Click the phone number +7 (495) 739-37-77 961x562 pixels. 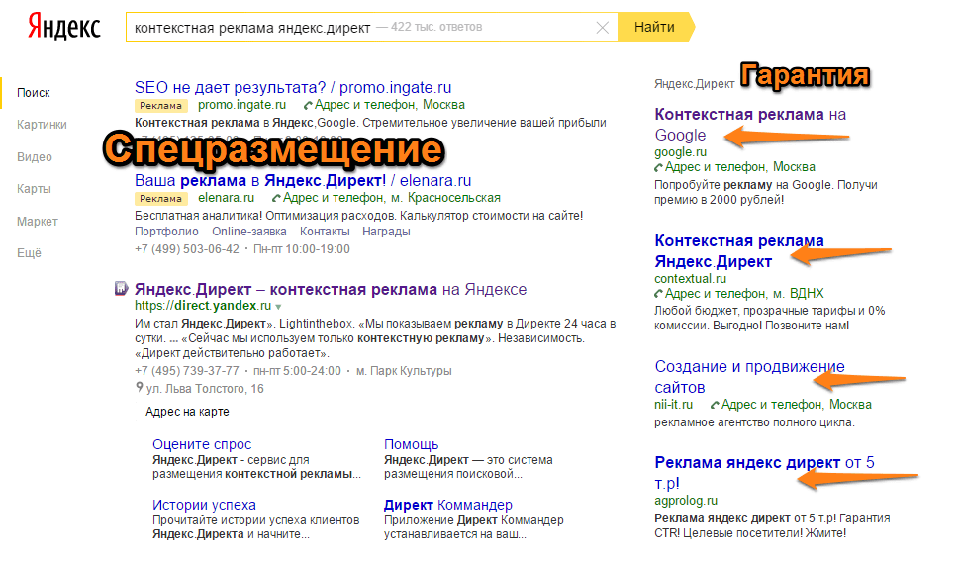(x=187, y=371)
